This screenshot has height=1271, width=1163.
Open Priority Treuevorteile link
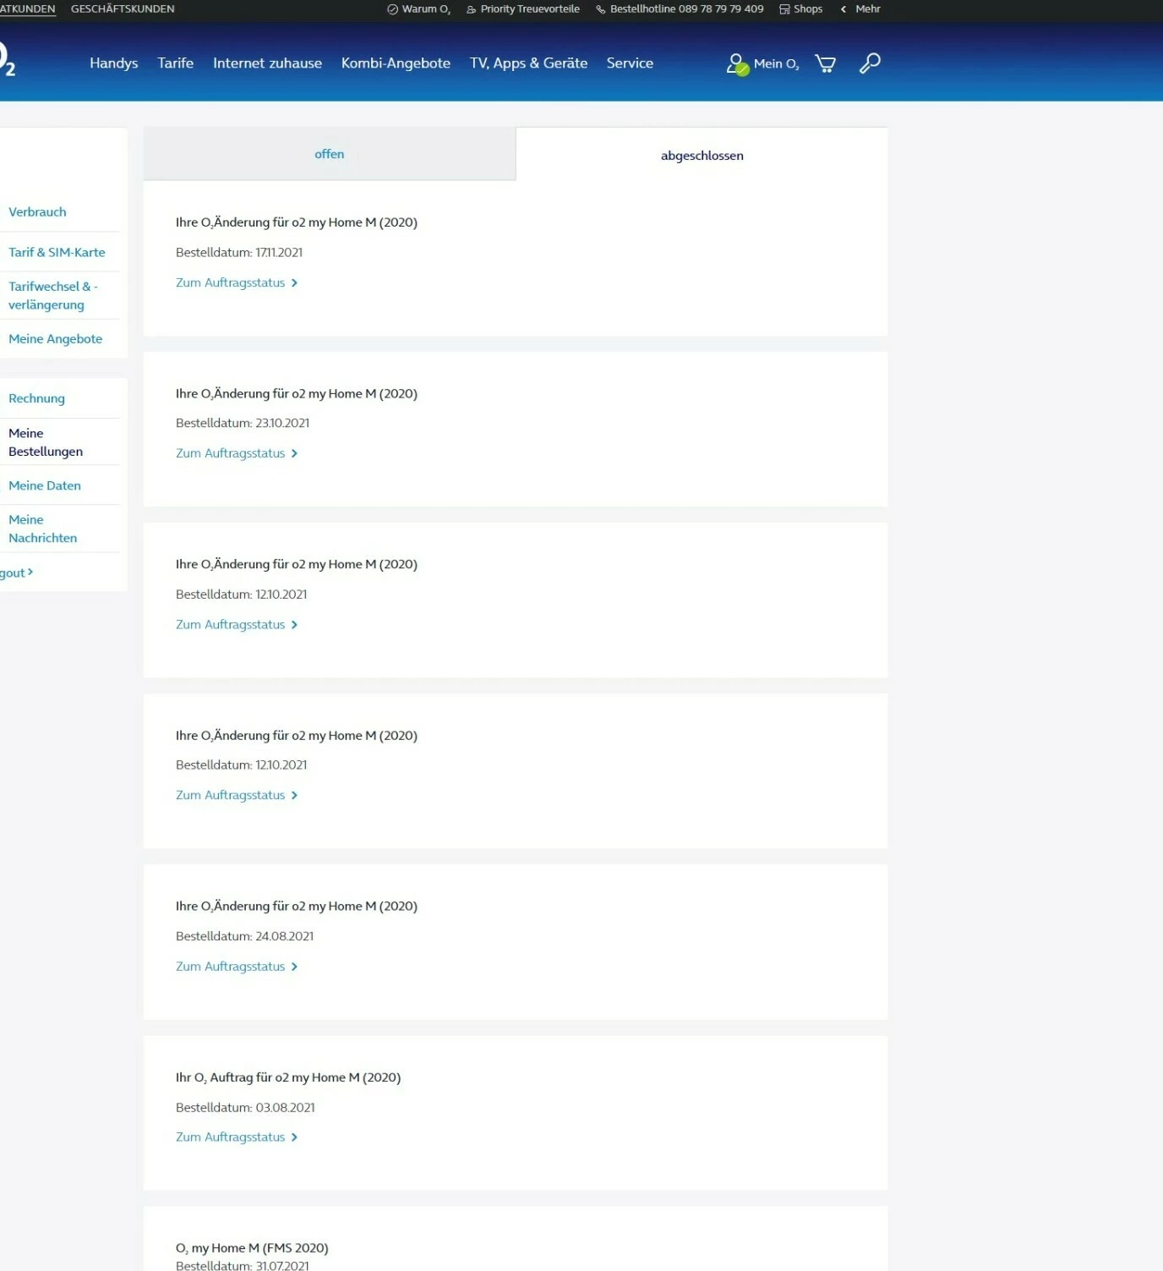(530, 9)
